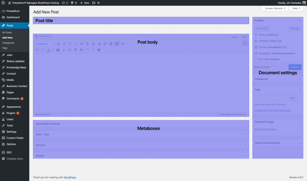
Task: Toggle italic formatting in the editor toolbar
Action: (64, 44)
